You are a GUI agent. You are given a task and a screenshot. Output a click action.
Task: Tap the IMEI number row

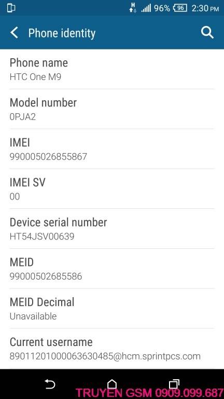click(112, 149)
